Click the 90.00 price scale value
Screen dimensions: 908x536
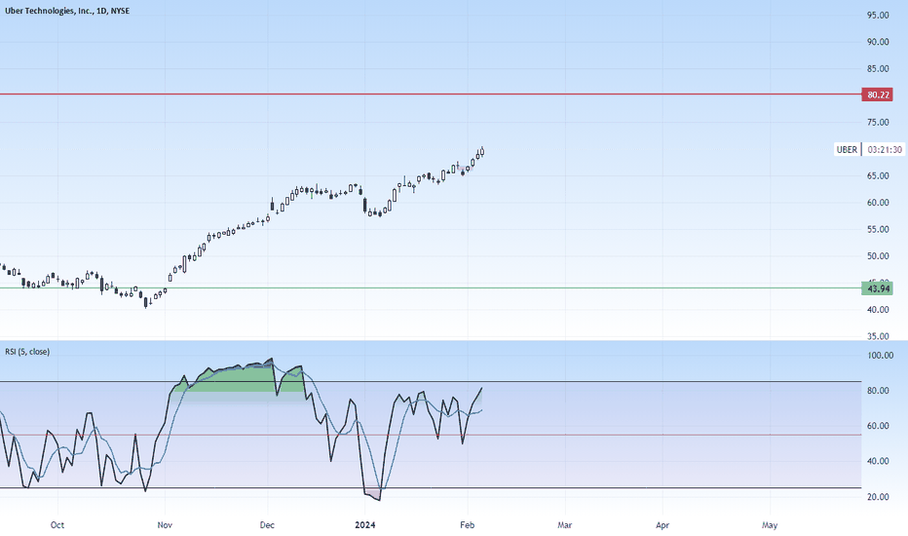pos(878,42)
